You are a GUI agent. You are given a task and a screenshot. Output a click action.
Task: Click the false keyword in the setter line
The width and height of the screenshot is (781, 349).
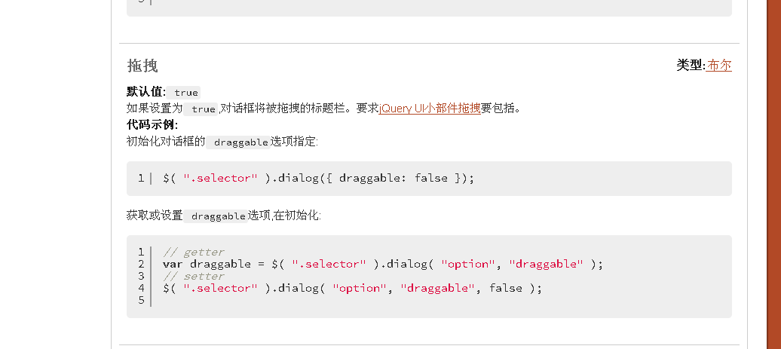point(506,288)
